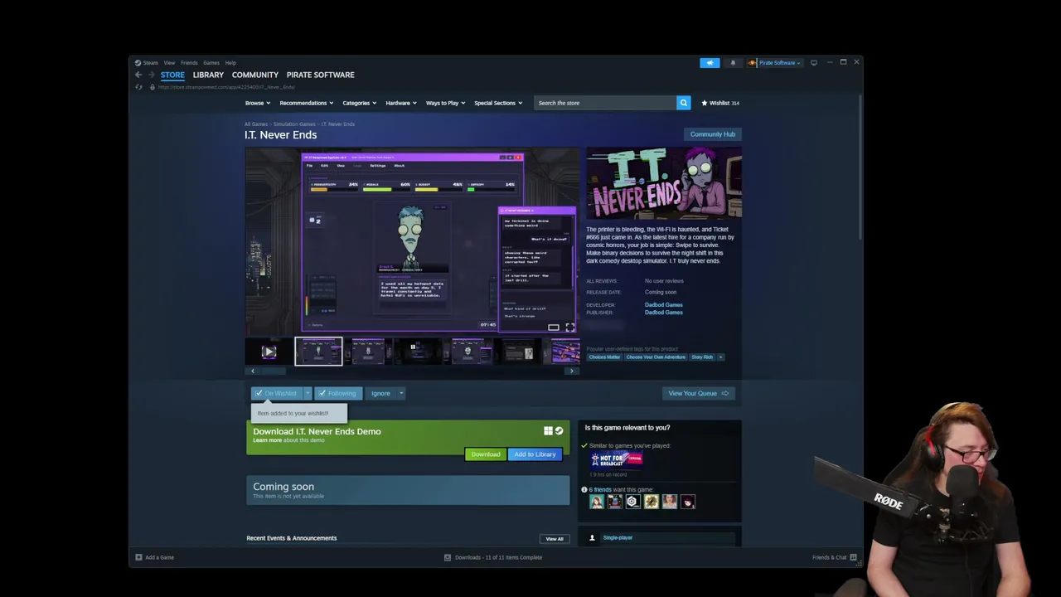
Task: Open the Help menu
Action: 230,63
